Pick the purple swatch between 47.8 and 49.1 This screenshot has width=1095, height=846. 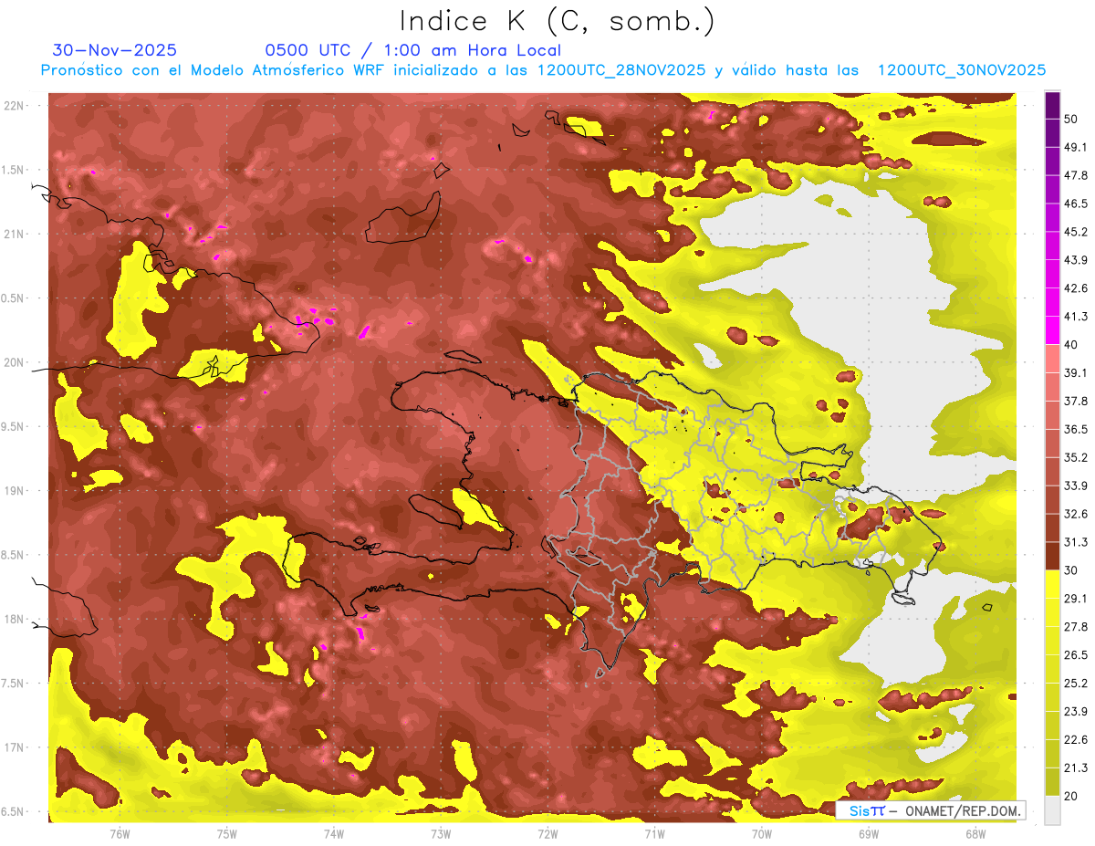click(x=1052, y=162)
